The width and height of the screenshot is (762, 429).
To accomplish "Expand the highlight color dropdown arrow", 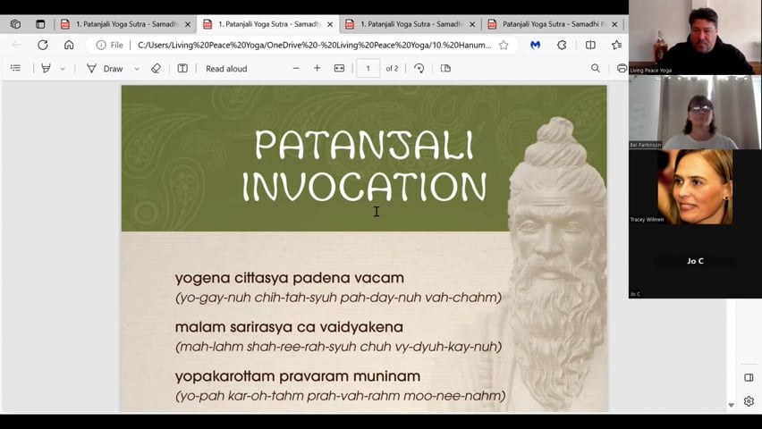I will coord(63,69).
